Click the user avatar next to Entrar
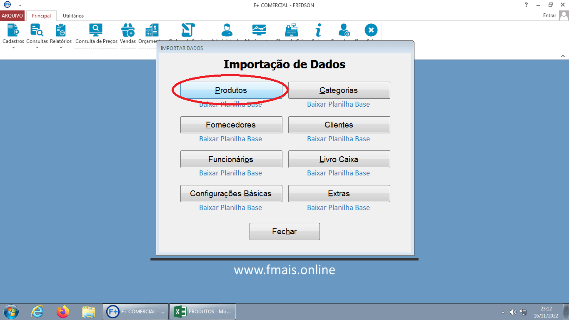Viewport: 569px width, 320px height. pyautogui.click(x=564, y=15)
